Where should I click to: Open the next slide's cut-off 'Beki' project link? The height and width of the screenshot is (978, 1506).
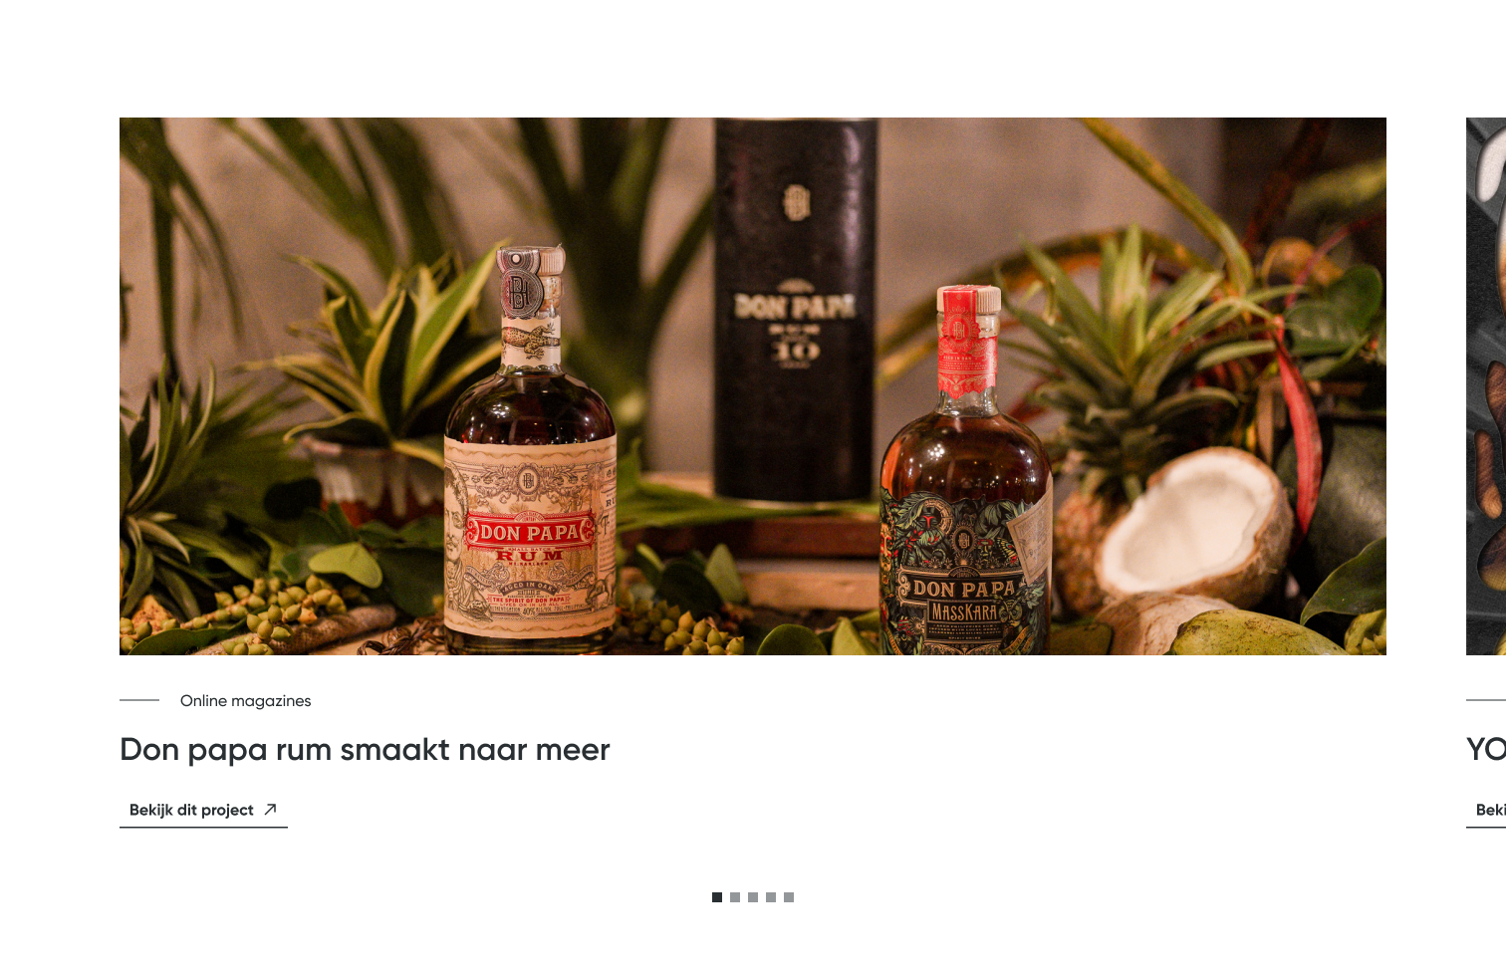[x=1488, y=810]
